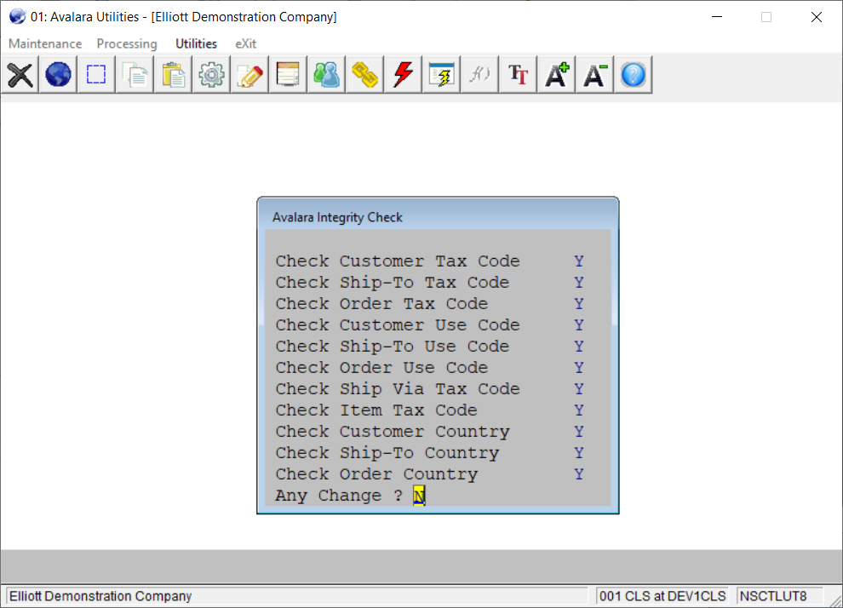Increase font size with A+ icon
Screen dimensions: 843x608
[x=556, y=75]
